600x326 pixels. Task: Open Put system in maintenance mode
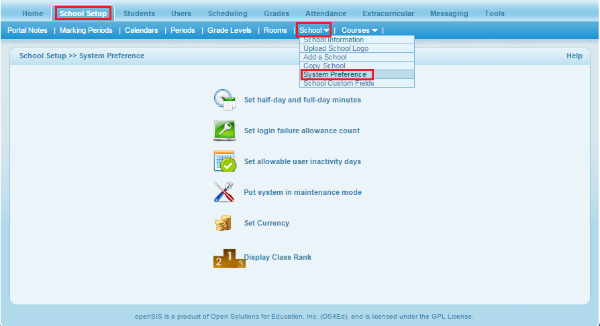click(303, 192)
